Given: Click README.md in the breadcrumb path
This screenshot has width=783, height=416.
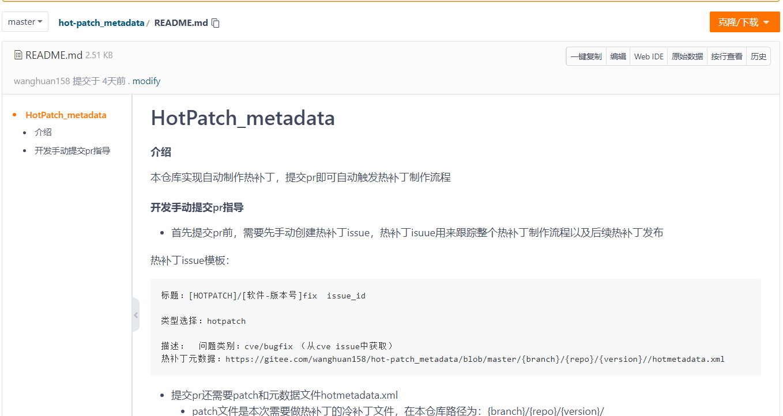Looking at the screenshot, I should (x=181, y=23).
